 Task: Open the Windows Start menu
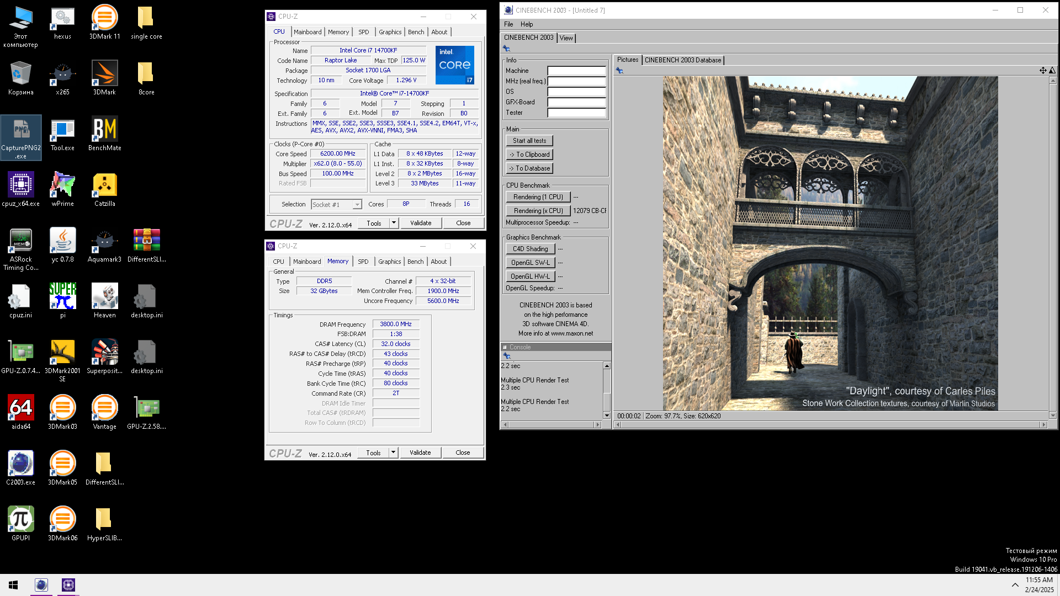13,585
